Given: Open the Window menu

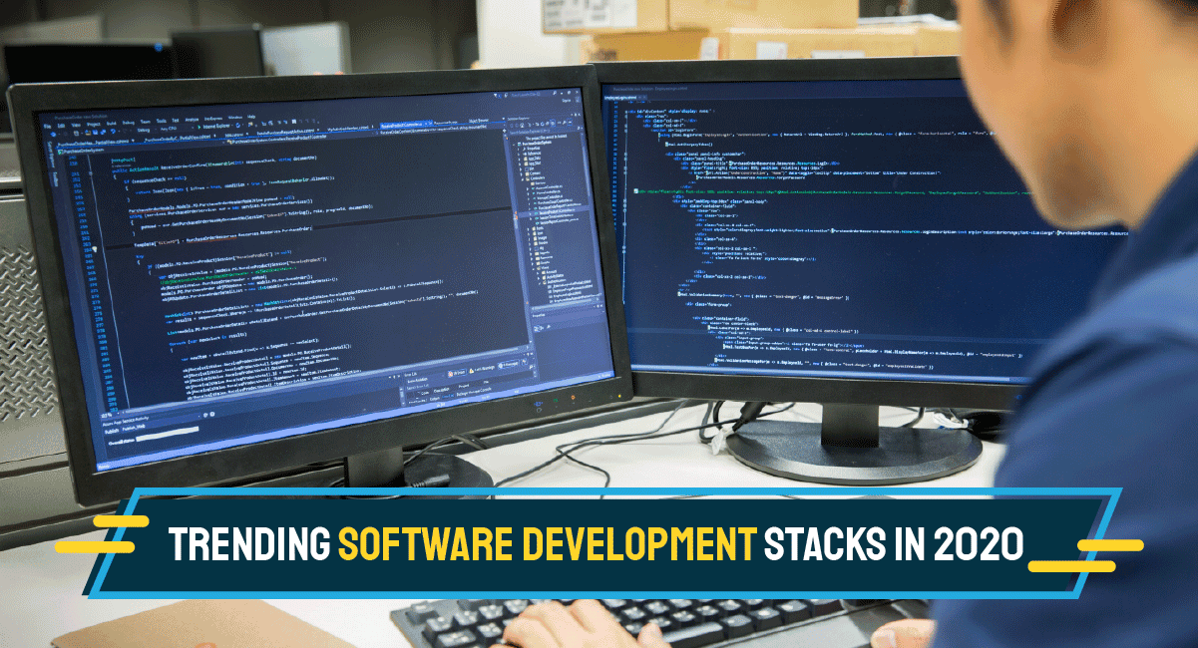Looking at the screenshot, I should (x=235, y=118).
